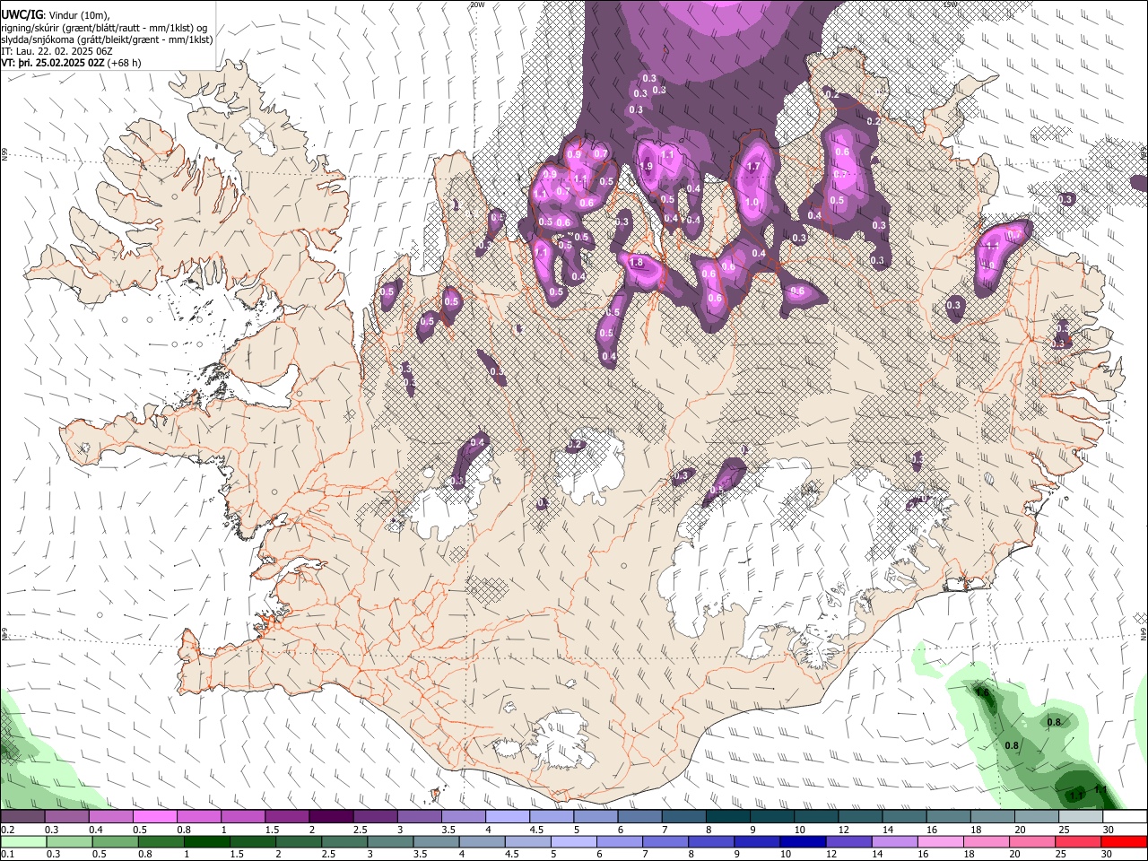This screenshot has height=861, width=1148.
Task: Click the bold 'UWC/IG' title text
Action: (x=22, y=13)
